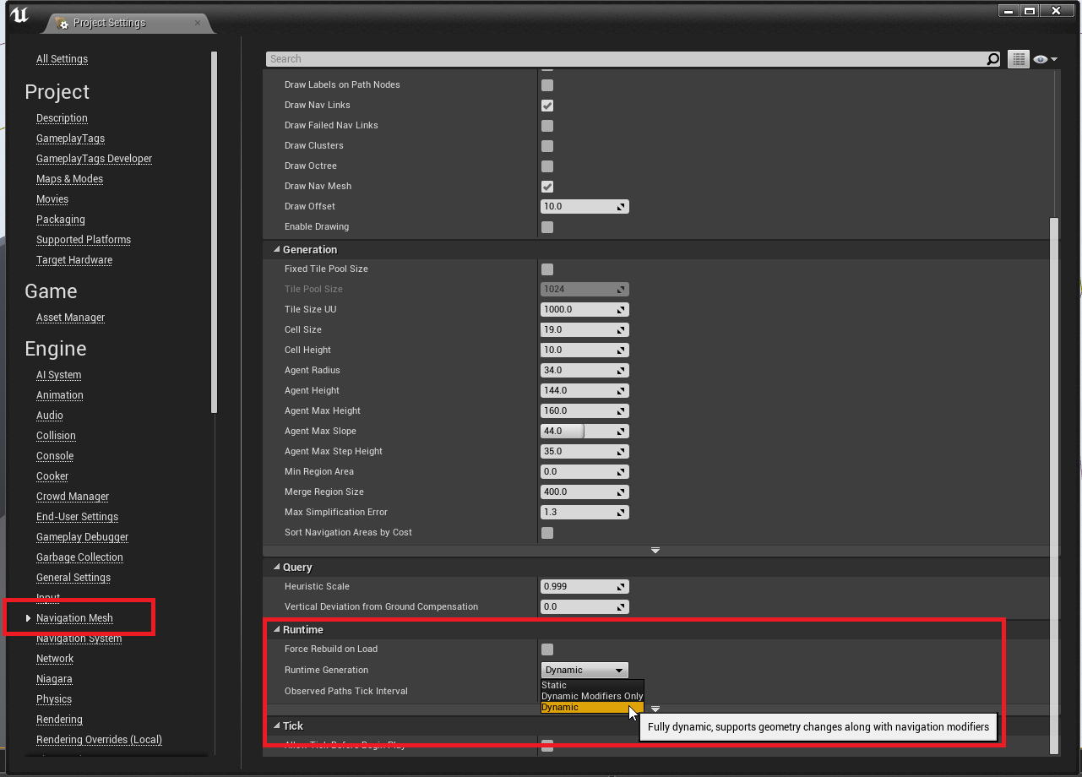Enable Draw Labels on Path Nodes
The width and height of the screenshot is (1082, 777).
[x=547, y=85]
